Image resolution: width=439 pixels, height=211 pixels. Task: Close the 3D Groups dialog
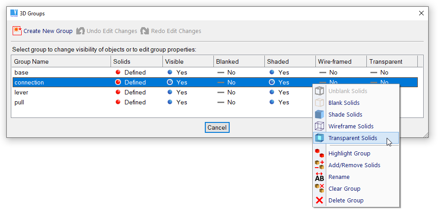pyautogui.click(x=421, y=14)
